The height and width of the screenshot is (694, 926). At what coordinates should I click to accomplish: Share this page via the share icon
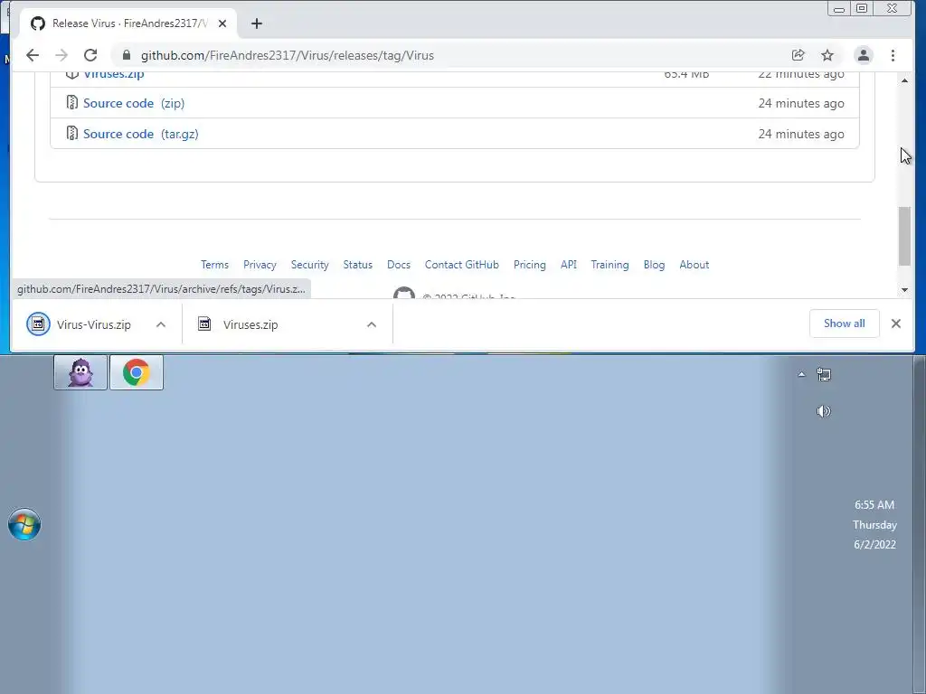(798, 55)
